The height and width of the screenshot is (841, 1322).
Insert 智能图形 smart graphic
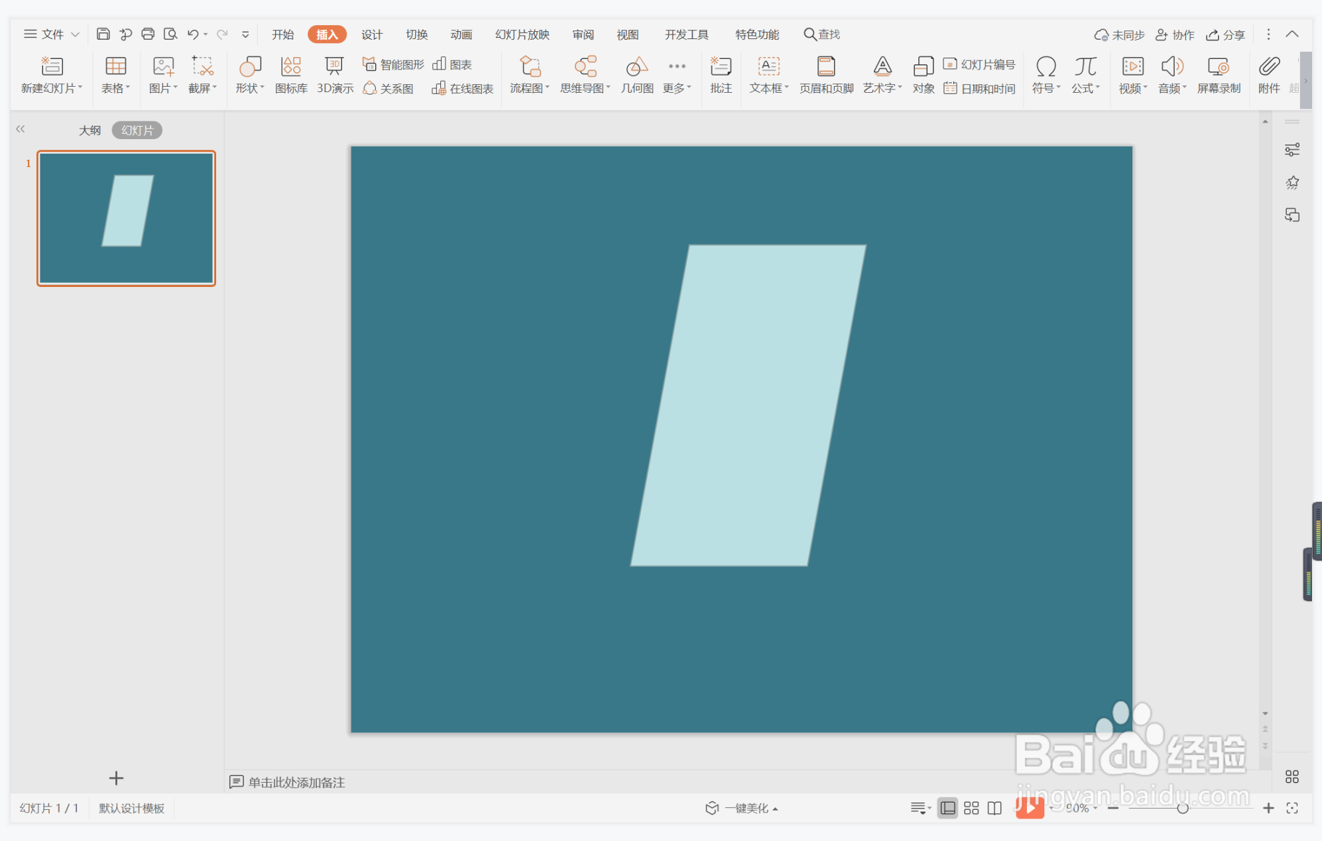coord(394,64)
